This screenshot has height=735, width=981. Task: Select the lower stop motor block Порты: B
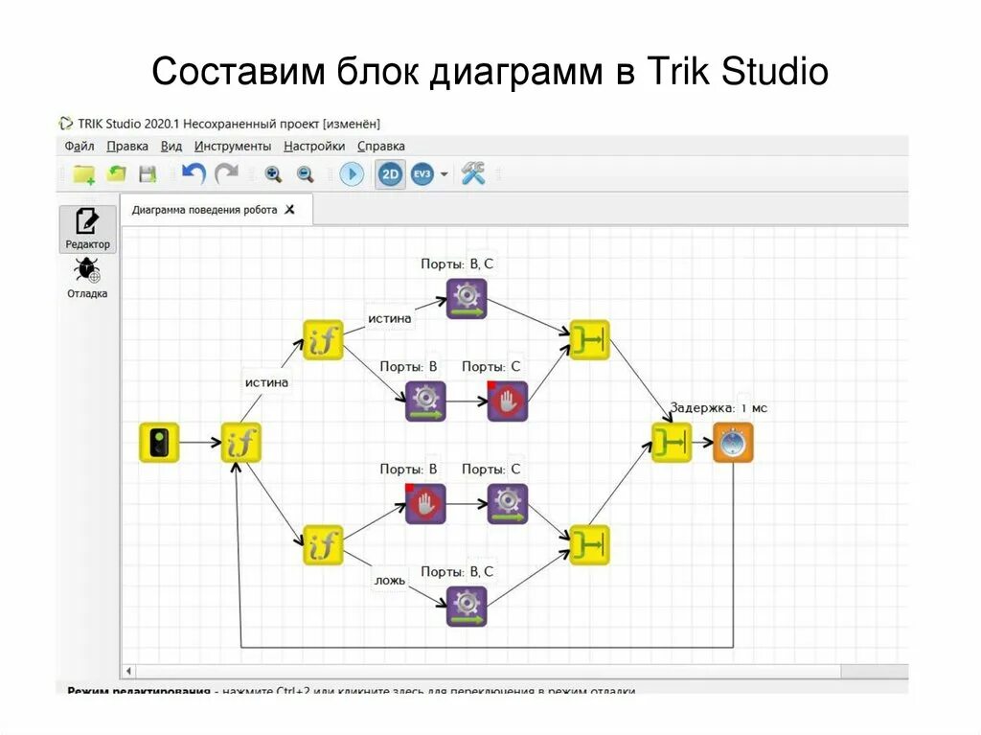coord(425,504)
